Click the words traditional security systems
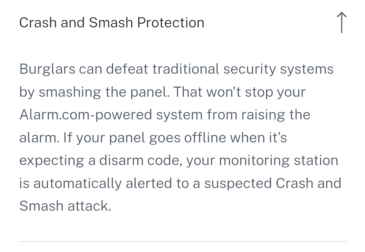 243,69
